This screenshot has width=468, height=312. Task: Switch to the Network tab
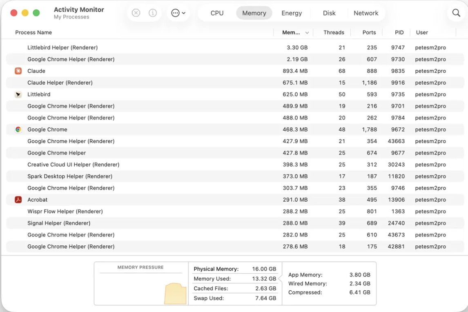366,13
